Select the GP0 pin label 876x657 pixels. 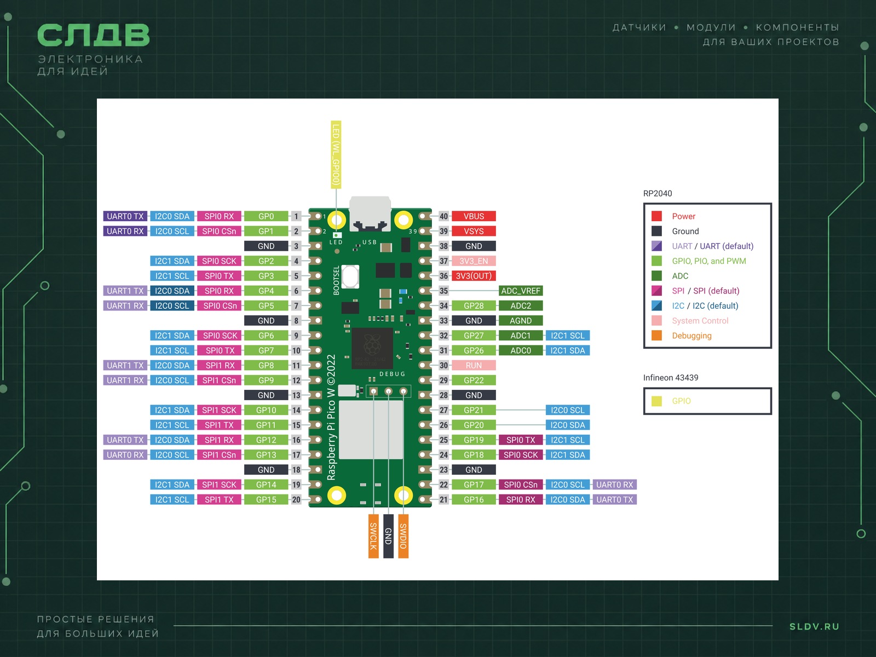[266, 216]
